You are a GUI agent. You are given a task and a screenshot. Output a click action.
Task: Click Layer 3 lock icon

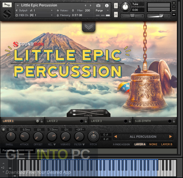[x=130, y=121]
